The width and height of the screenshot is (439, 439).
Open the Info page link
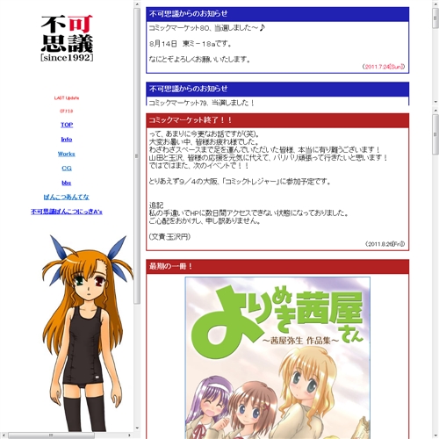point(67,140)
